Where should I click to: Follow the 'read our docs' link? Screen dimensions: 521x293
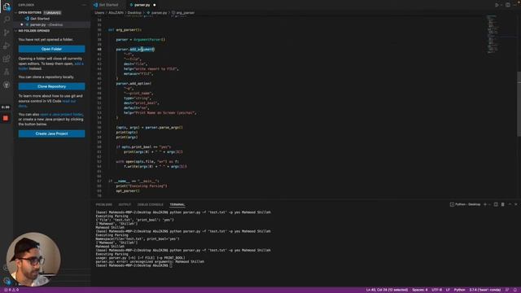[69, 101]
